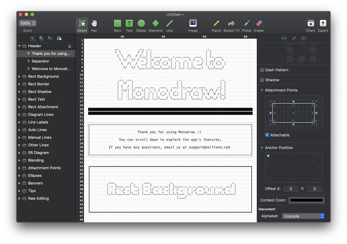Screen dimensions: 347x244
Task: Click the bring forward icon with up arrow
Action: pos(50,38)
